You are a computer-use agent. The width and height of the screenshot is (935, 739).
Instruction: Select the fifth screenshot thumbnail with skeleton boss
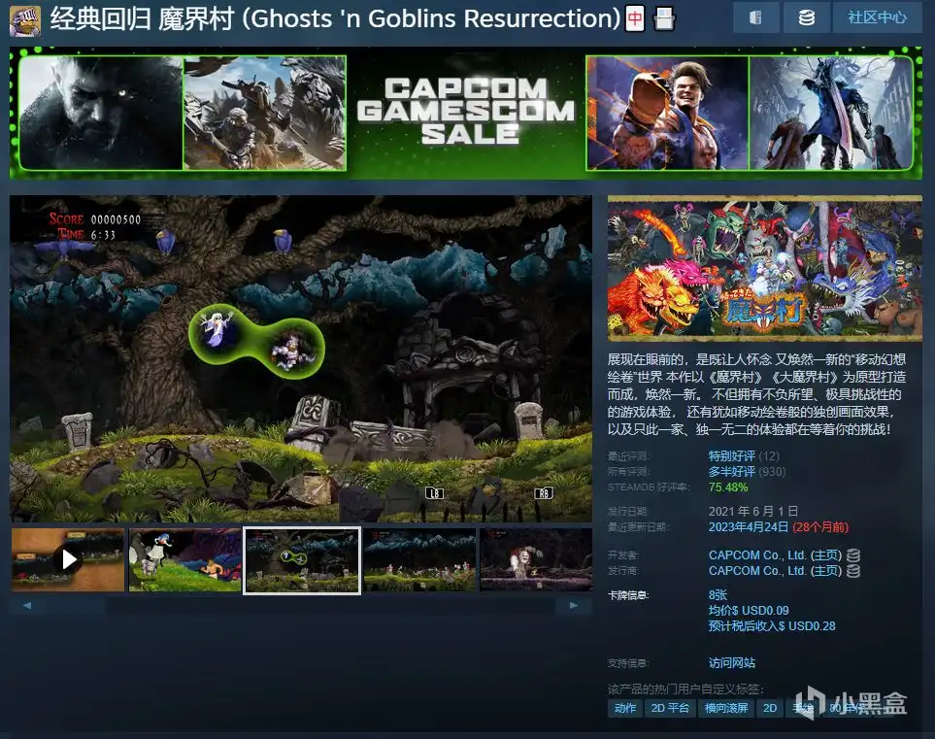[x=536, y=559]
